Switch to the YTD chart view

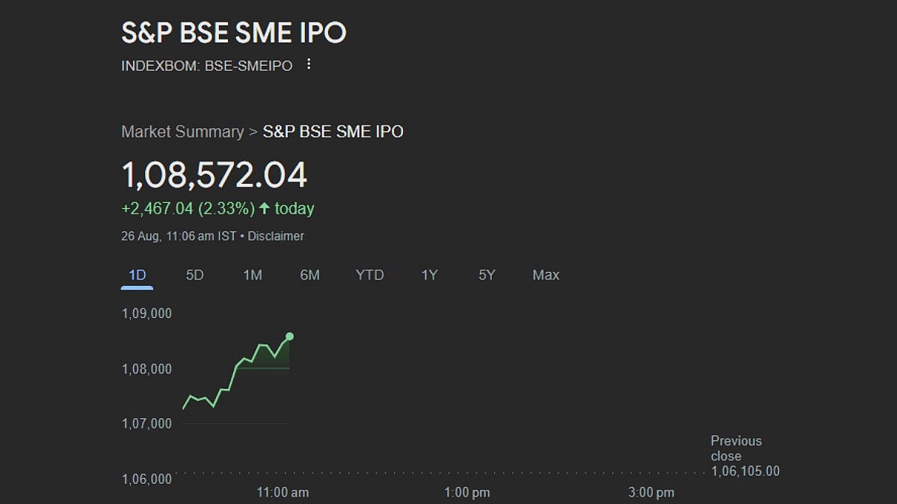[x=369, y=276]
